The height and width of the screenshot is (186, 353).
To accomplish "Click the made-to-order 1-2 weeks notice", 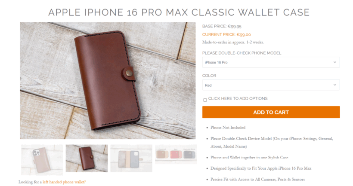I will [x=233, y=42].
